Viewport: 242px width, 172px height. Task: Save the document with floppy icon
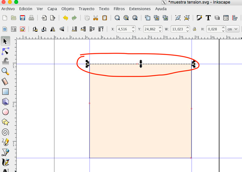coord(22,18)
